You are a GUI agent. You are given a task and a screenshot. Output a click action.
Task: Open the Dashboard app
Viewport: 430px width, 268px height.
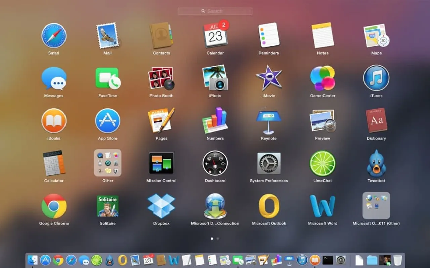pos(215,163)
